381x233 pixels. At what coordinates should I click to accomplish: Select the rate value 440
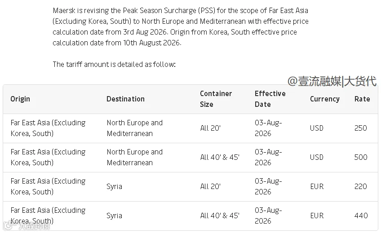click(361, 215)
